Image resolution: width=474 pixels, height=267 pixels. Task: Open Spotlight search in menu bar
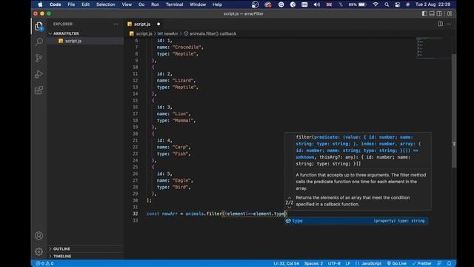pyautogui.click(x=387, y=4)
